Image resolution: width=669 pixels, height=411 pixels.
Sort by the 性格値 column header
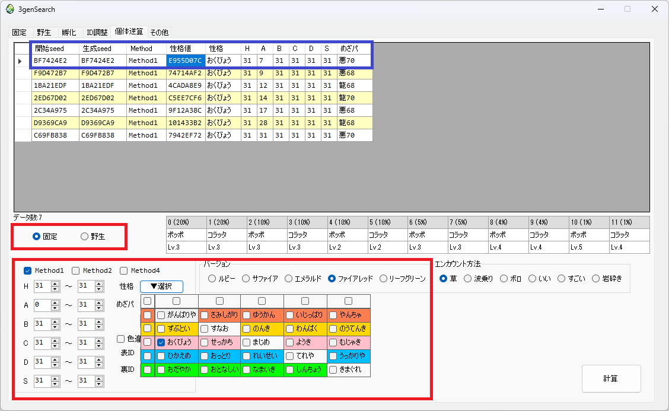point(186,49)
